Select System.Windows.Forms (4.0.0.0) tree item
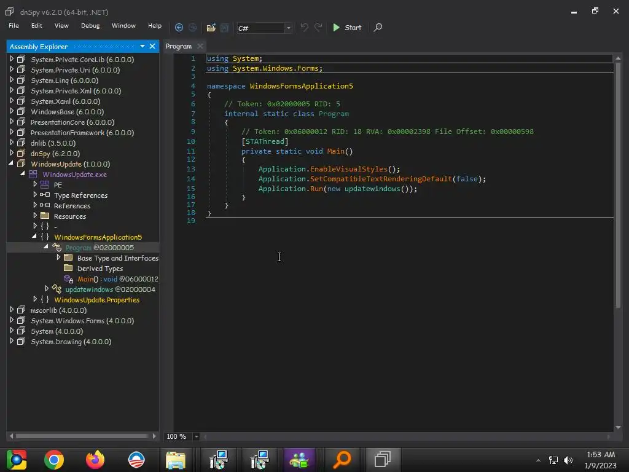Image resolution: width=629 pixels, height=472 pixels. [x=82, y=321]
